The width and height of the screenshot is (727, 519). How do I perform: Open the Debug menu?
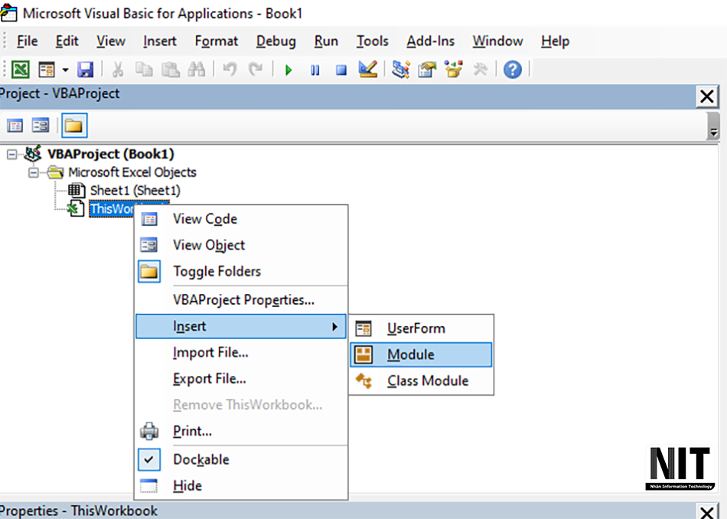[x=275, y=41]
